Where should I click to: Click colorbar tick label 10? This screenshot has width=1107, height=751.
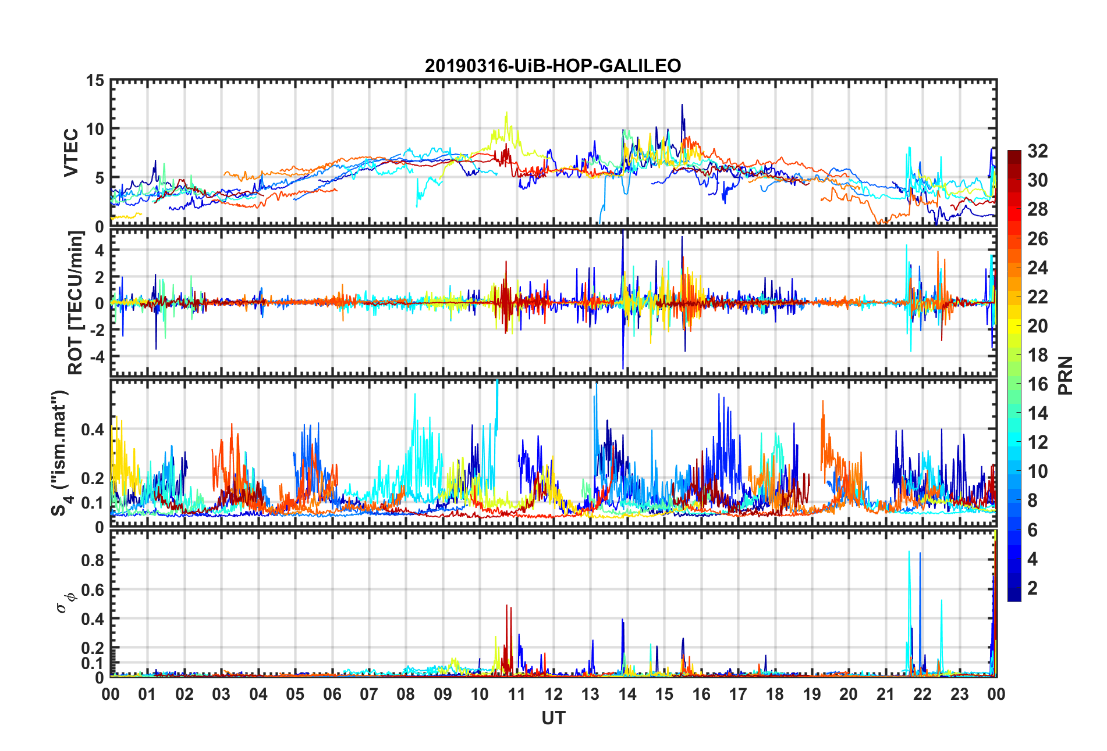point(1037,471)
